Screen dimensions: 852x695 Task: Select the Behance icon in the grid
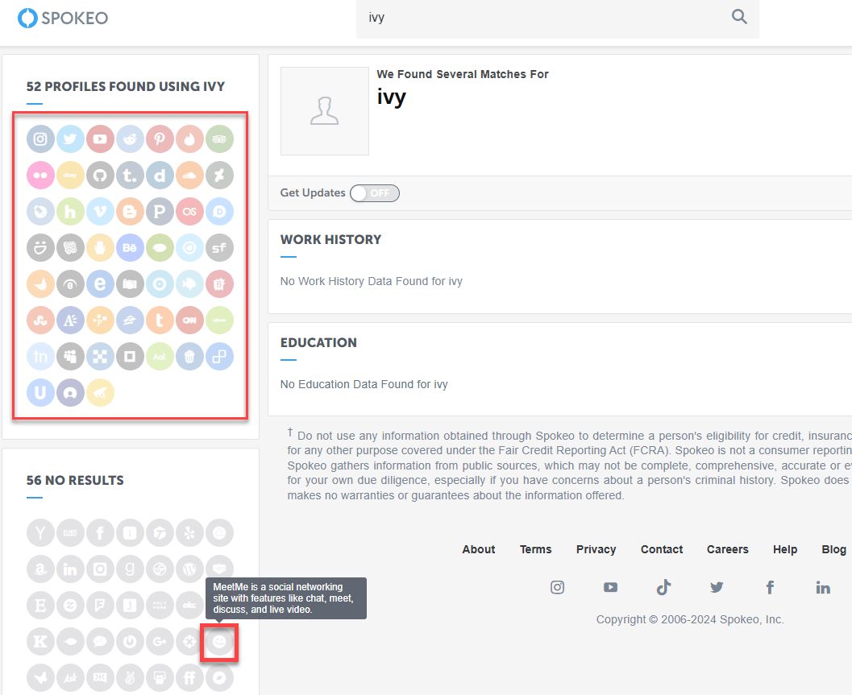pyautogui.click(x=130, y=247)
